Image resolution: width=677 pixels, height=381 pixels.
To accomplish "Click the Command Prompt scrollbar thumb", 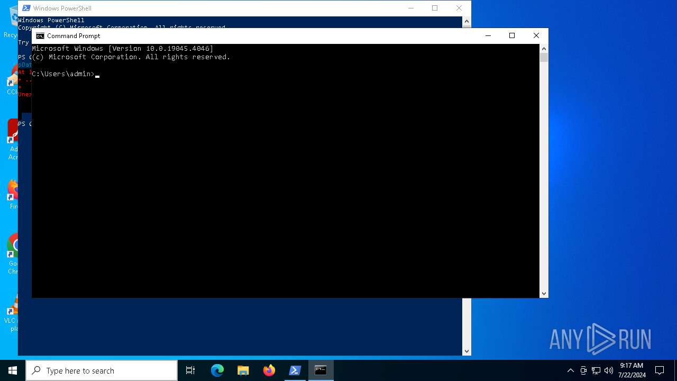I will pyautogui.click(x=544, y=58).
